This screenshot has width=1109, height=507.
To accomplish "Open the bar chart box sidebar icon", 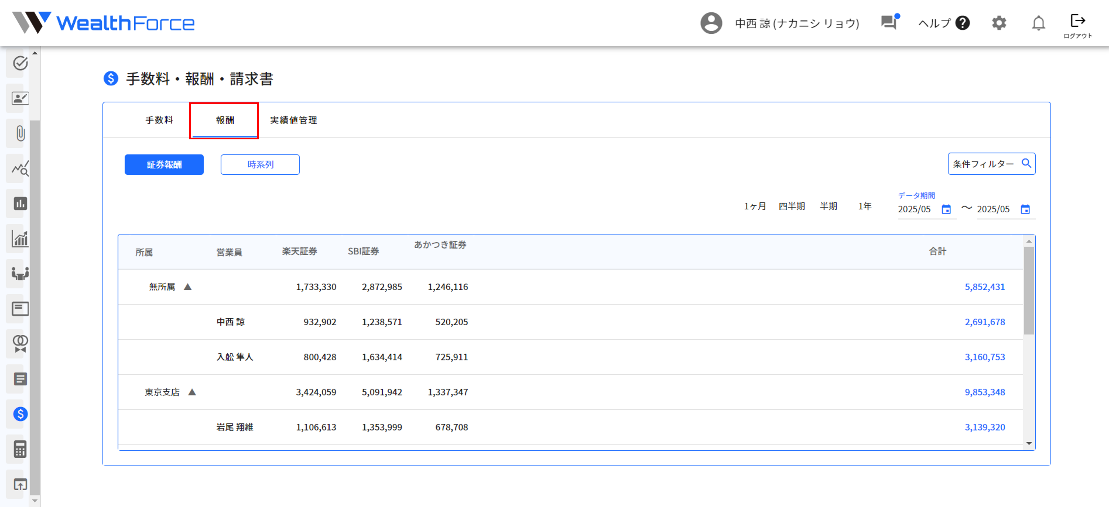I will [x=20, y=204].
